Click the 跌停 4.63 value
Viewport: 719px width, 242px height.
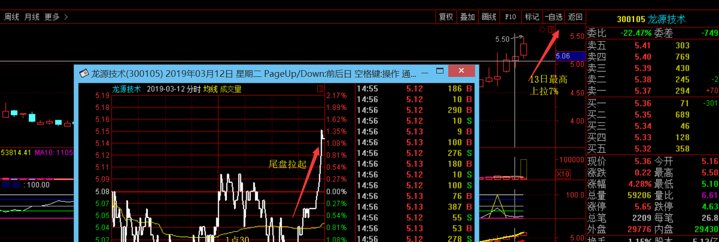pos(710,207)
